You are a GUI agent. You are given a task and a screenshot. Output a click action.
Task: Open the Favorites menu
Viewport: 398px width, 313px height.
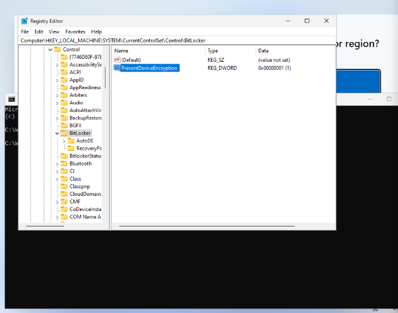pyautogui.click(x=75, y=31)
